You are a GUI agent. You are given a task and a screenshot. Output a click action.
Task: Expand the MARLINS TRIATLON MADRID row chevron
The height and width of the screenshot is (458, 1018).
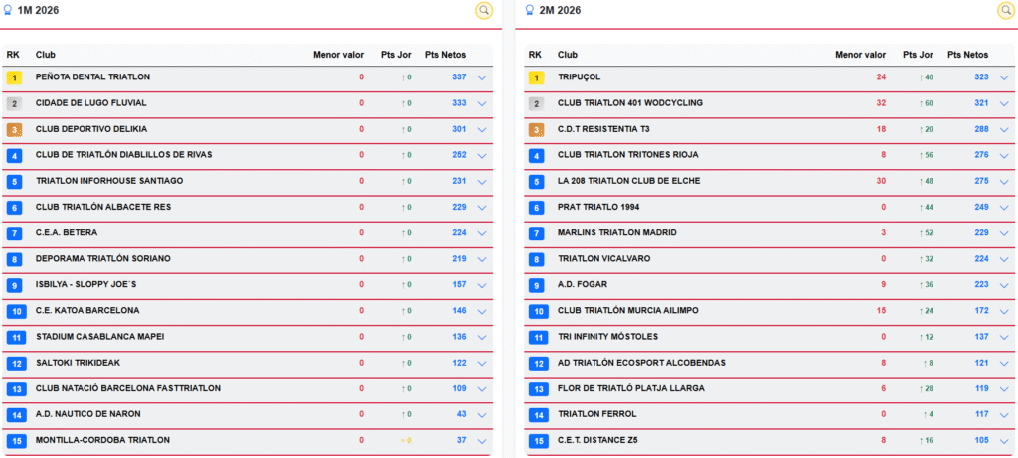(x=1004, y=233)
